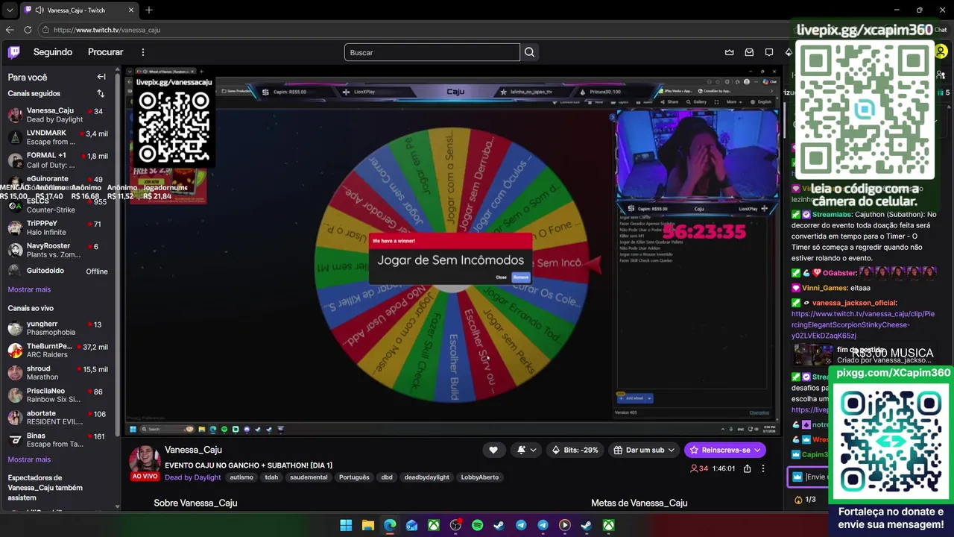Open notification bell dropdown
Screen dimensions: 954x537
526,450
